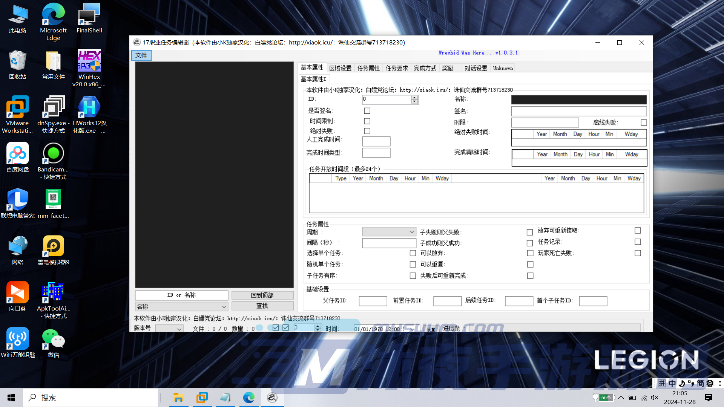Image resolution: width=724 pixels, height=407 pixels.
Task: Open VMware Workstation from the taskbar
Action: (202, 398)
